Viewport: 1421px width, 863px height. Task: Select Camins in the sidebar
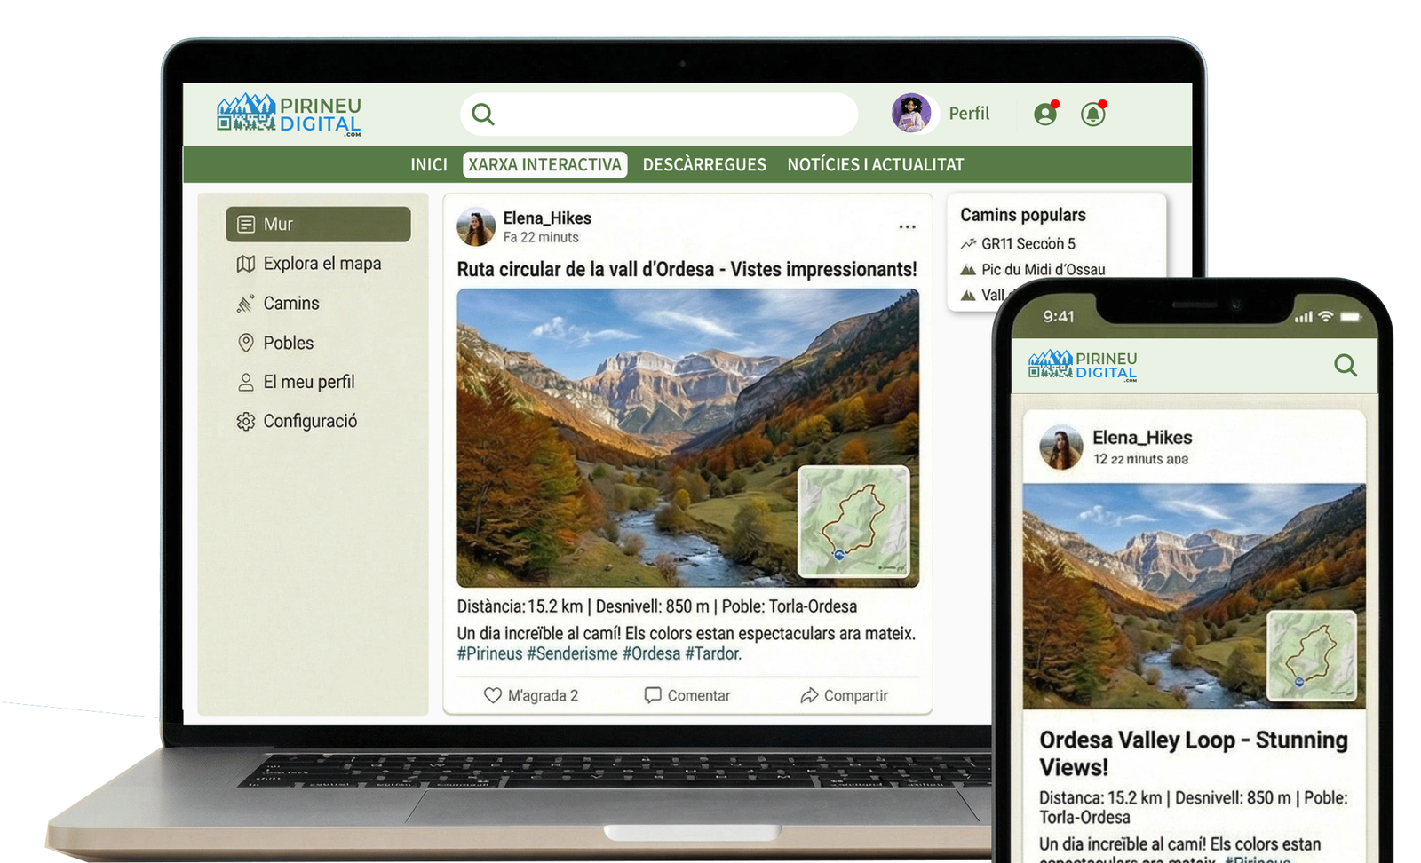tap(290, 304)
